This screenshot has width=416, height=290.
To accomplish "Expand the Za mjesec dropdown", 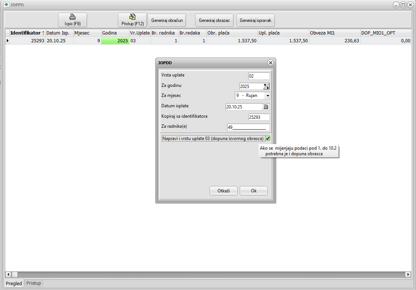I will tap(267, 95).
